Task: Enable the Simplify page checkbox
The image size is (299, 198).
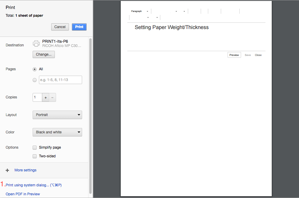Action: click(x=35, y=147)
